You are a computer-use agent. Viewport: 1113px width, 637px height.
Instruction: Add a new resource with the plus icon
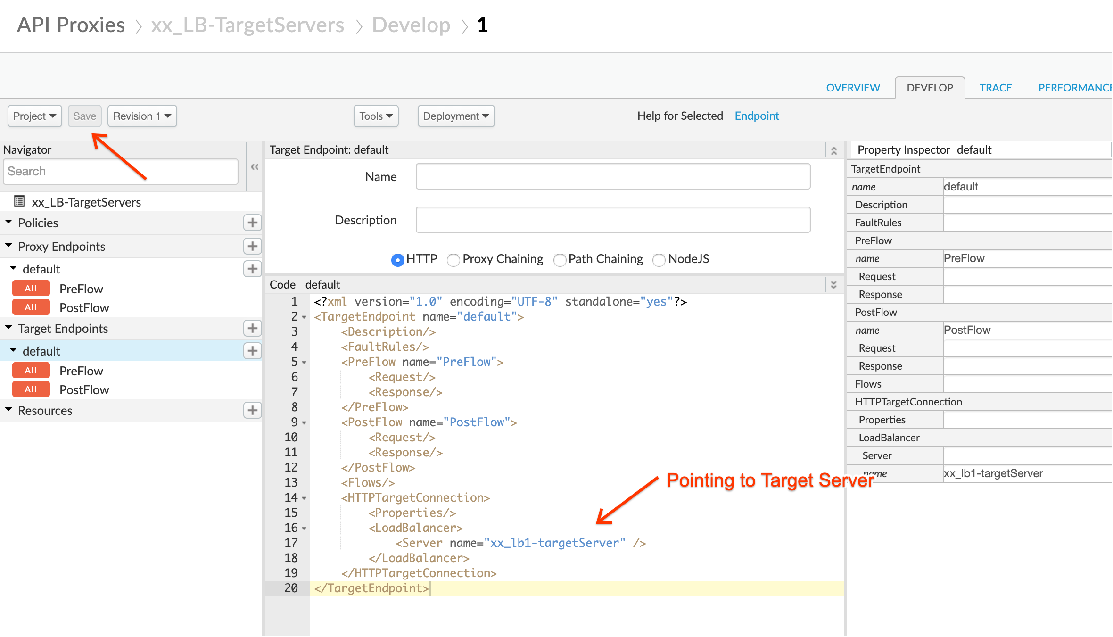coord(252,410)
